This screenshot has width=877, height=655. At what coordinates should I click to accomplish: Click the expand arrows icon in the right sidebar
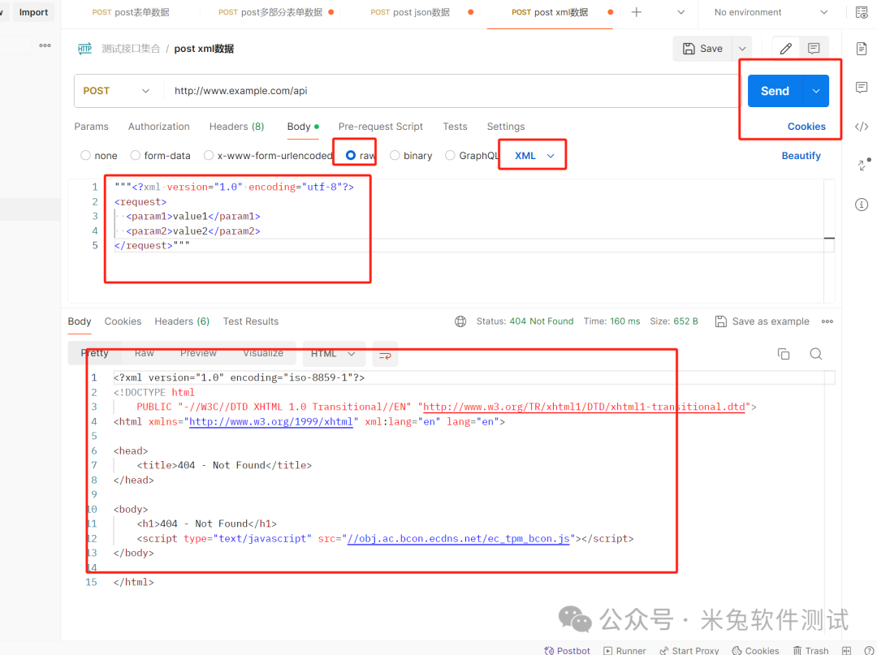click(863, 164)
